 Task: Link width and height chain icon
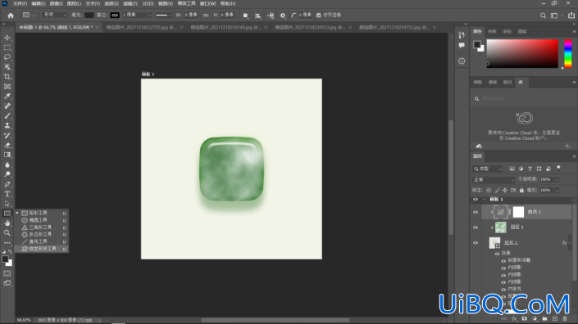click(206, 15)
